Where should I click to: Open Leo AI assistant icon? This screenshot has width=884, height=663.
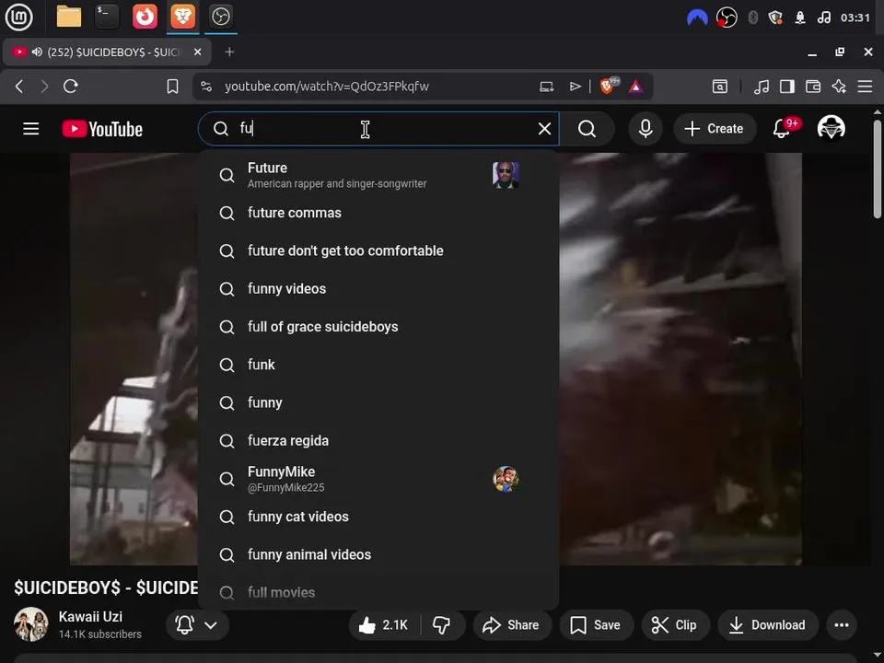[839, 87]
